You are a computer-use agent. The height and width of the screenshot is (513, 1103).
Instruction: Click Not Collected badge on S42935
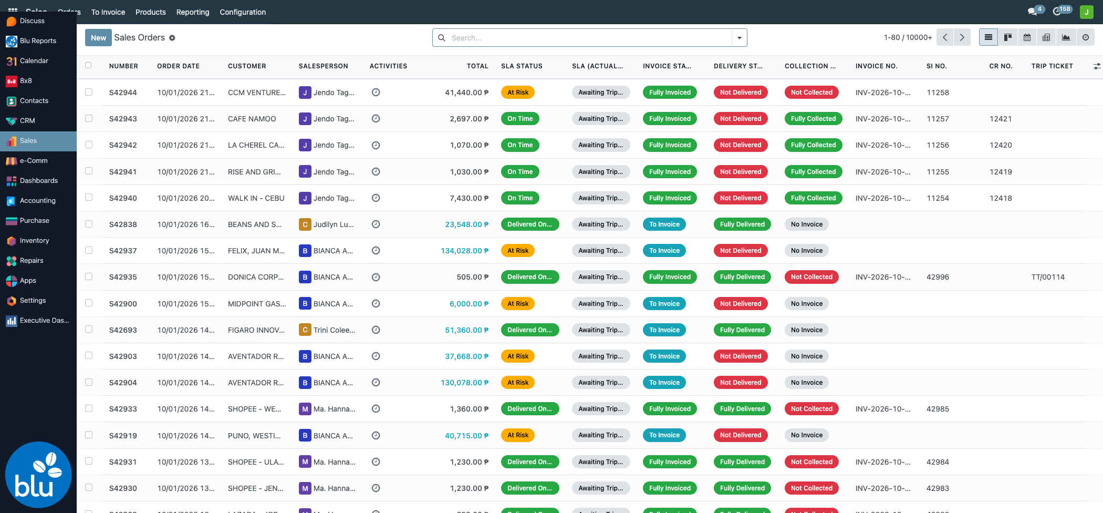811,277
